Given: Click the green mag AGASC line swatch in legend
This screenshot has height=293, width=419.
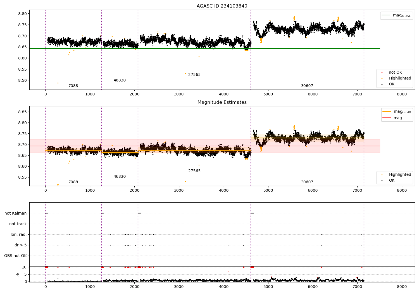Looking at the screenshot, I should tap(386, 15).
